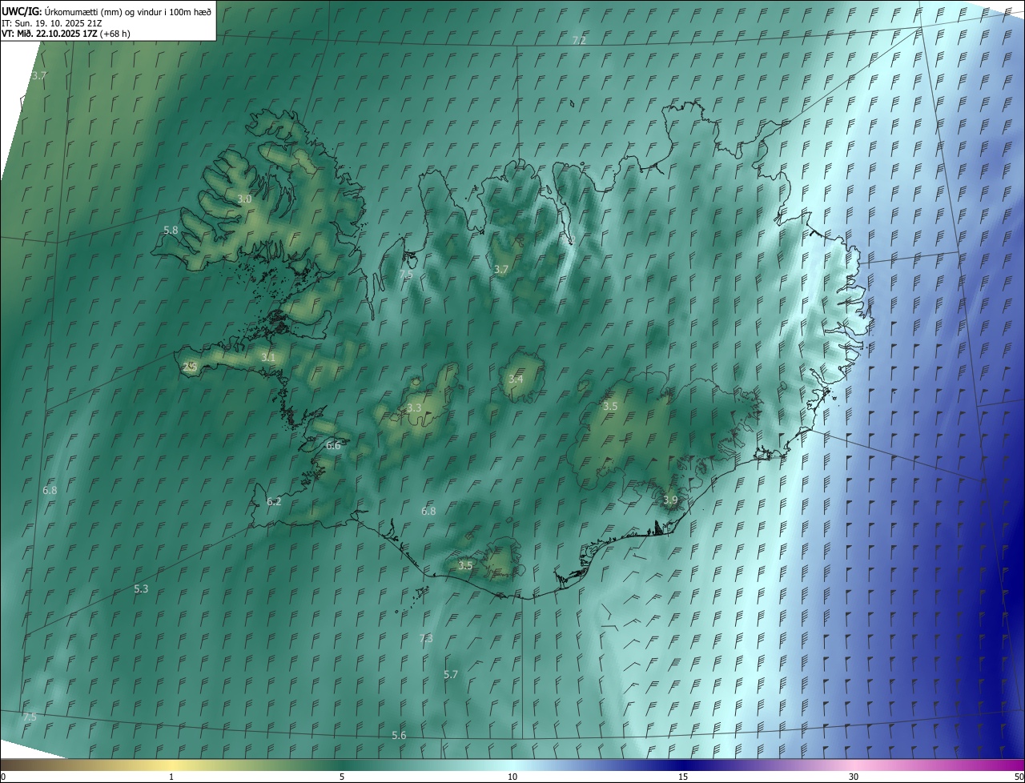Click the color scale tick labeled 5
1025x783 pixels.
pos(342,777)
